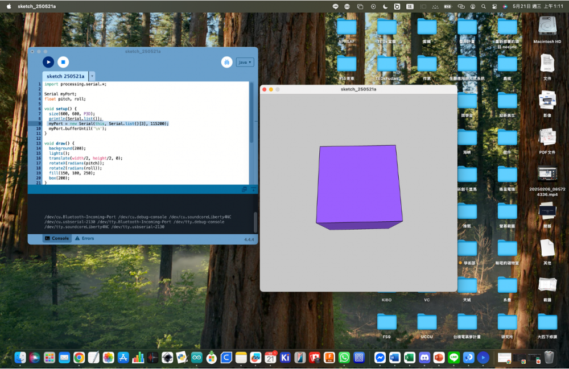Select the sketch_250521a editor tab
569x369 pixels.
pos(65,76)
